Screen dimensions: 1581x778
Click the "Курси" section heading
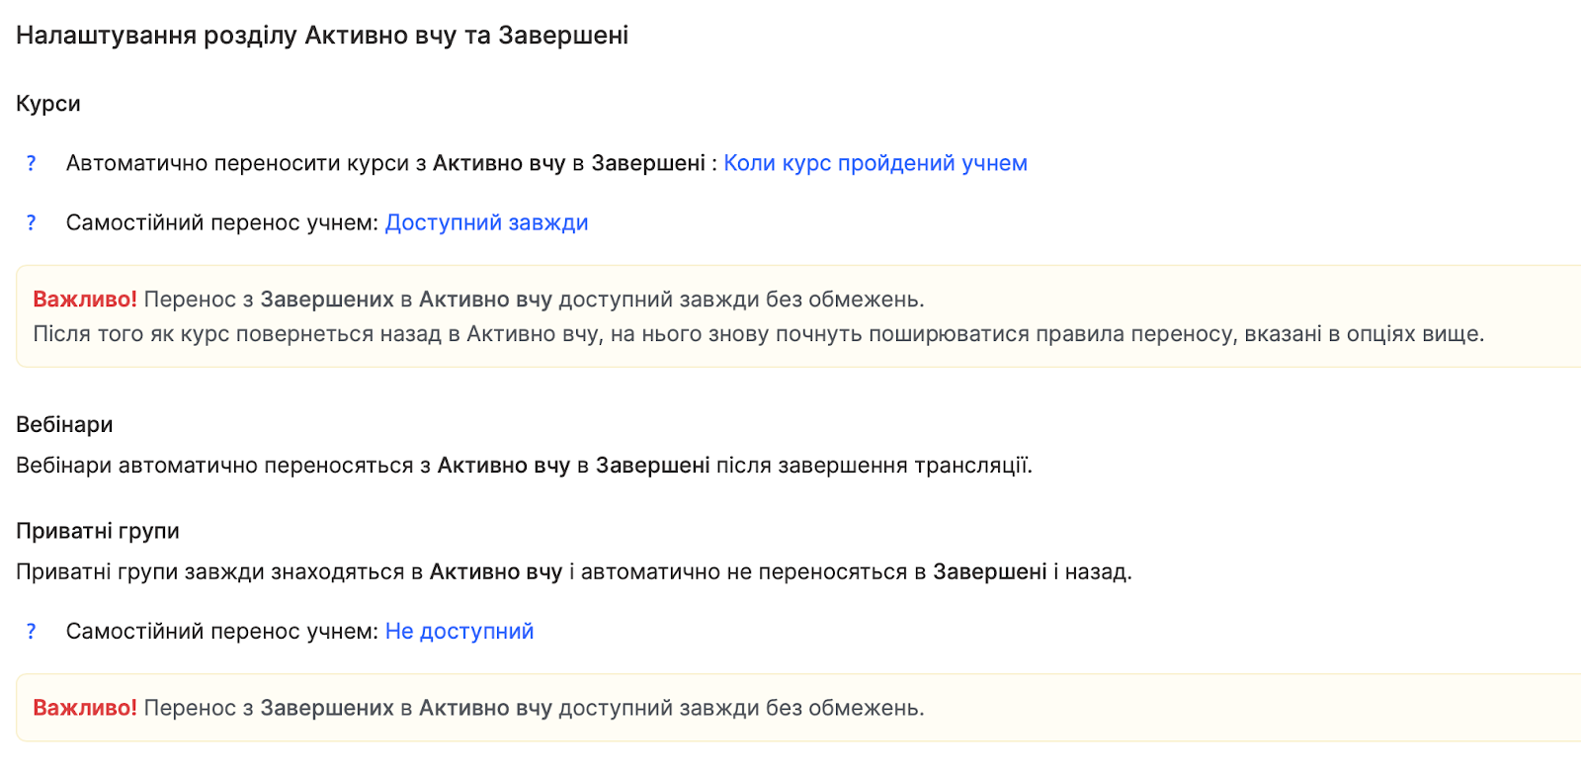pos(48,104)
